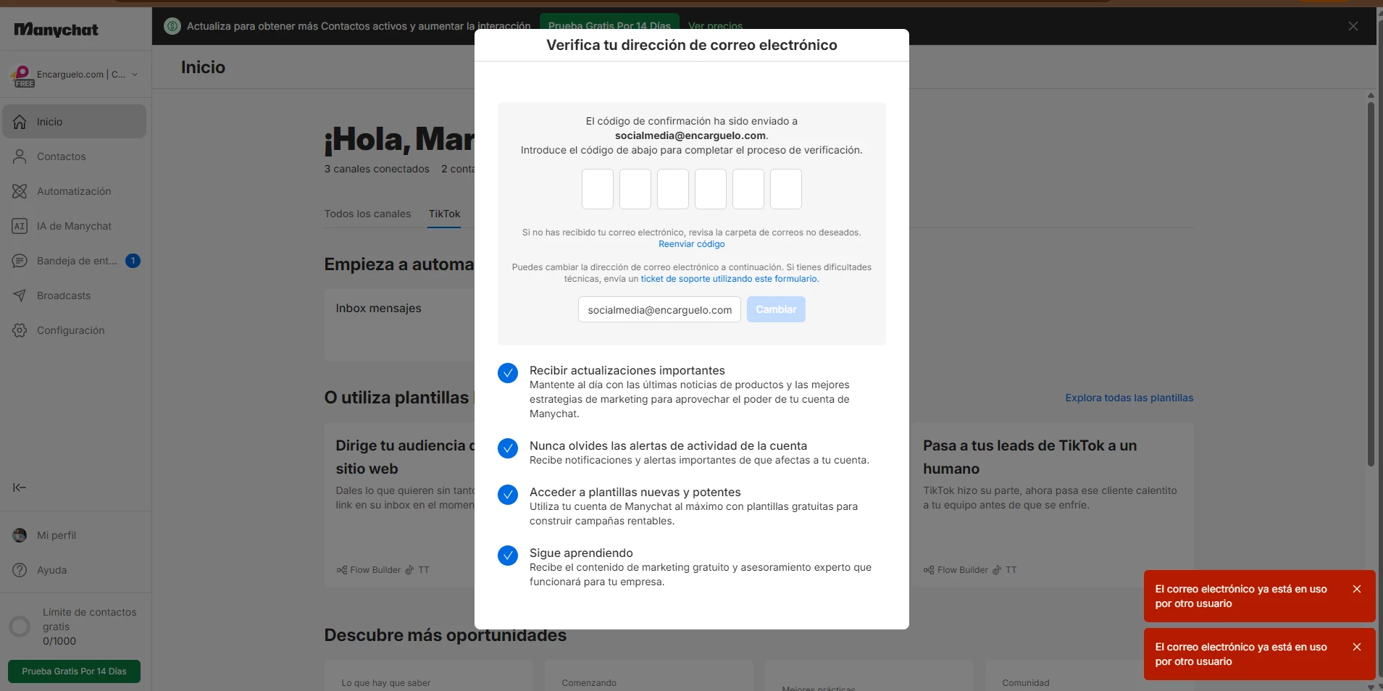Click the Mi perfil avatar

tap(20, 535)
